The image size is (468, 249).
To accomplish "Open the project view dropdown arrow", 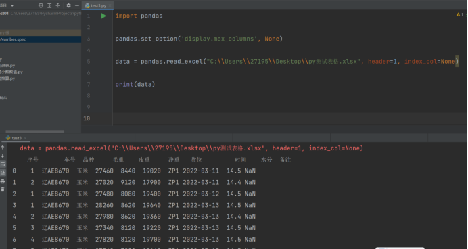I will click(12, 5).
